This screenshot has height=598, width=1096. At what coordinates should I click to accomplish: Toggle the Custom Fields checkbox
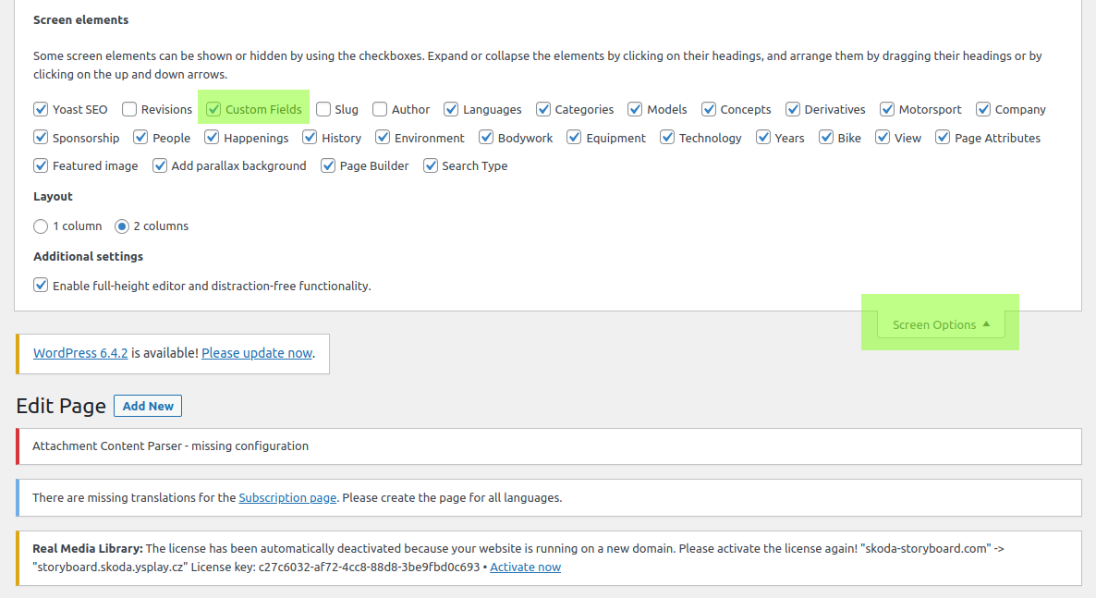[x=213, y=109]
